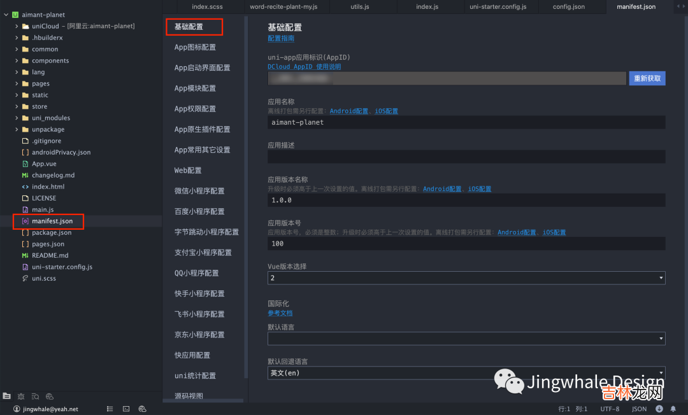This screenshot has height=415, width=688.
Task: Click the user account icon beside jingwhale@yeah.net
Action: click(x=17, y=409)
